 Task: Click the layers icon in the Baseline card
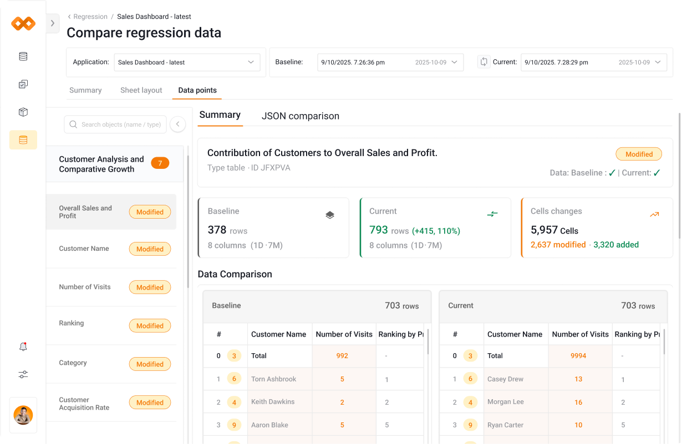(x=330, y=215)
